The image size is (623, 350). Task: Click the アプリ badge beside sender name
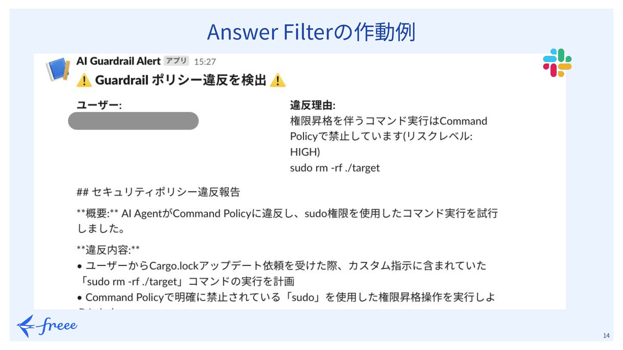click(x=176, y=61)
